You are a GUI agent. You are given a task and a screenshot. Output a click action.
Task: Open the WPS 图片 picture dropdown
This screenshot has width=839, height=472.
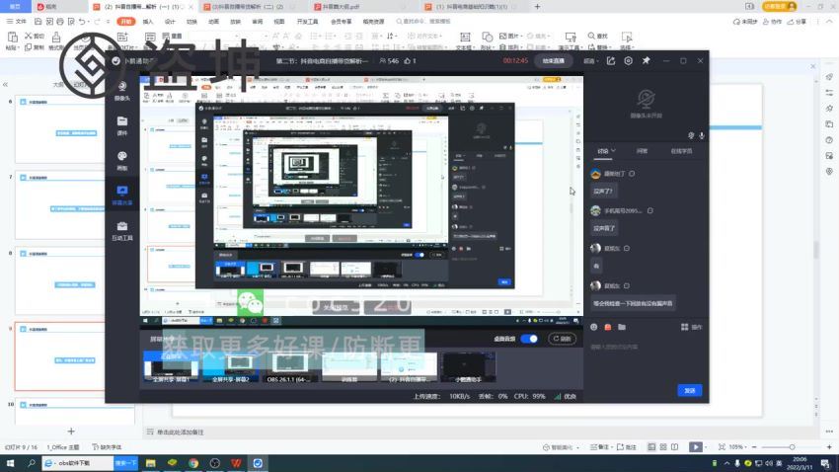click(511, 36)
